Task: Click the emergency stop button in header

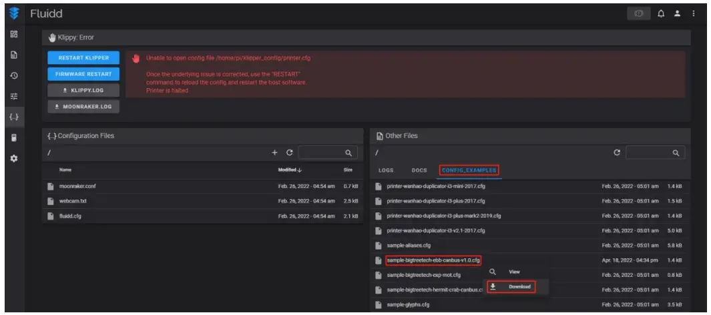Action: click(638, 14)
